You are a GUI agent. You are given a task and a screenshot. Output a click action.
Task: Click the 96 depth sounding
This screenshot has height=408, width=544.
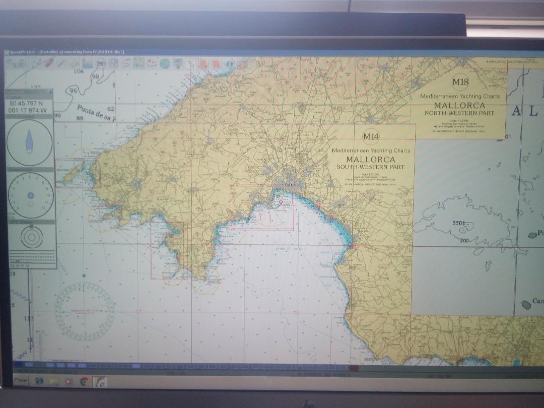click(x=73, y=91)
